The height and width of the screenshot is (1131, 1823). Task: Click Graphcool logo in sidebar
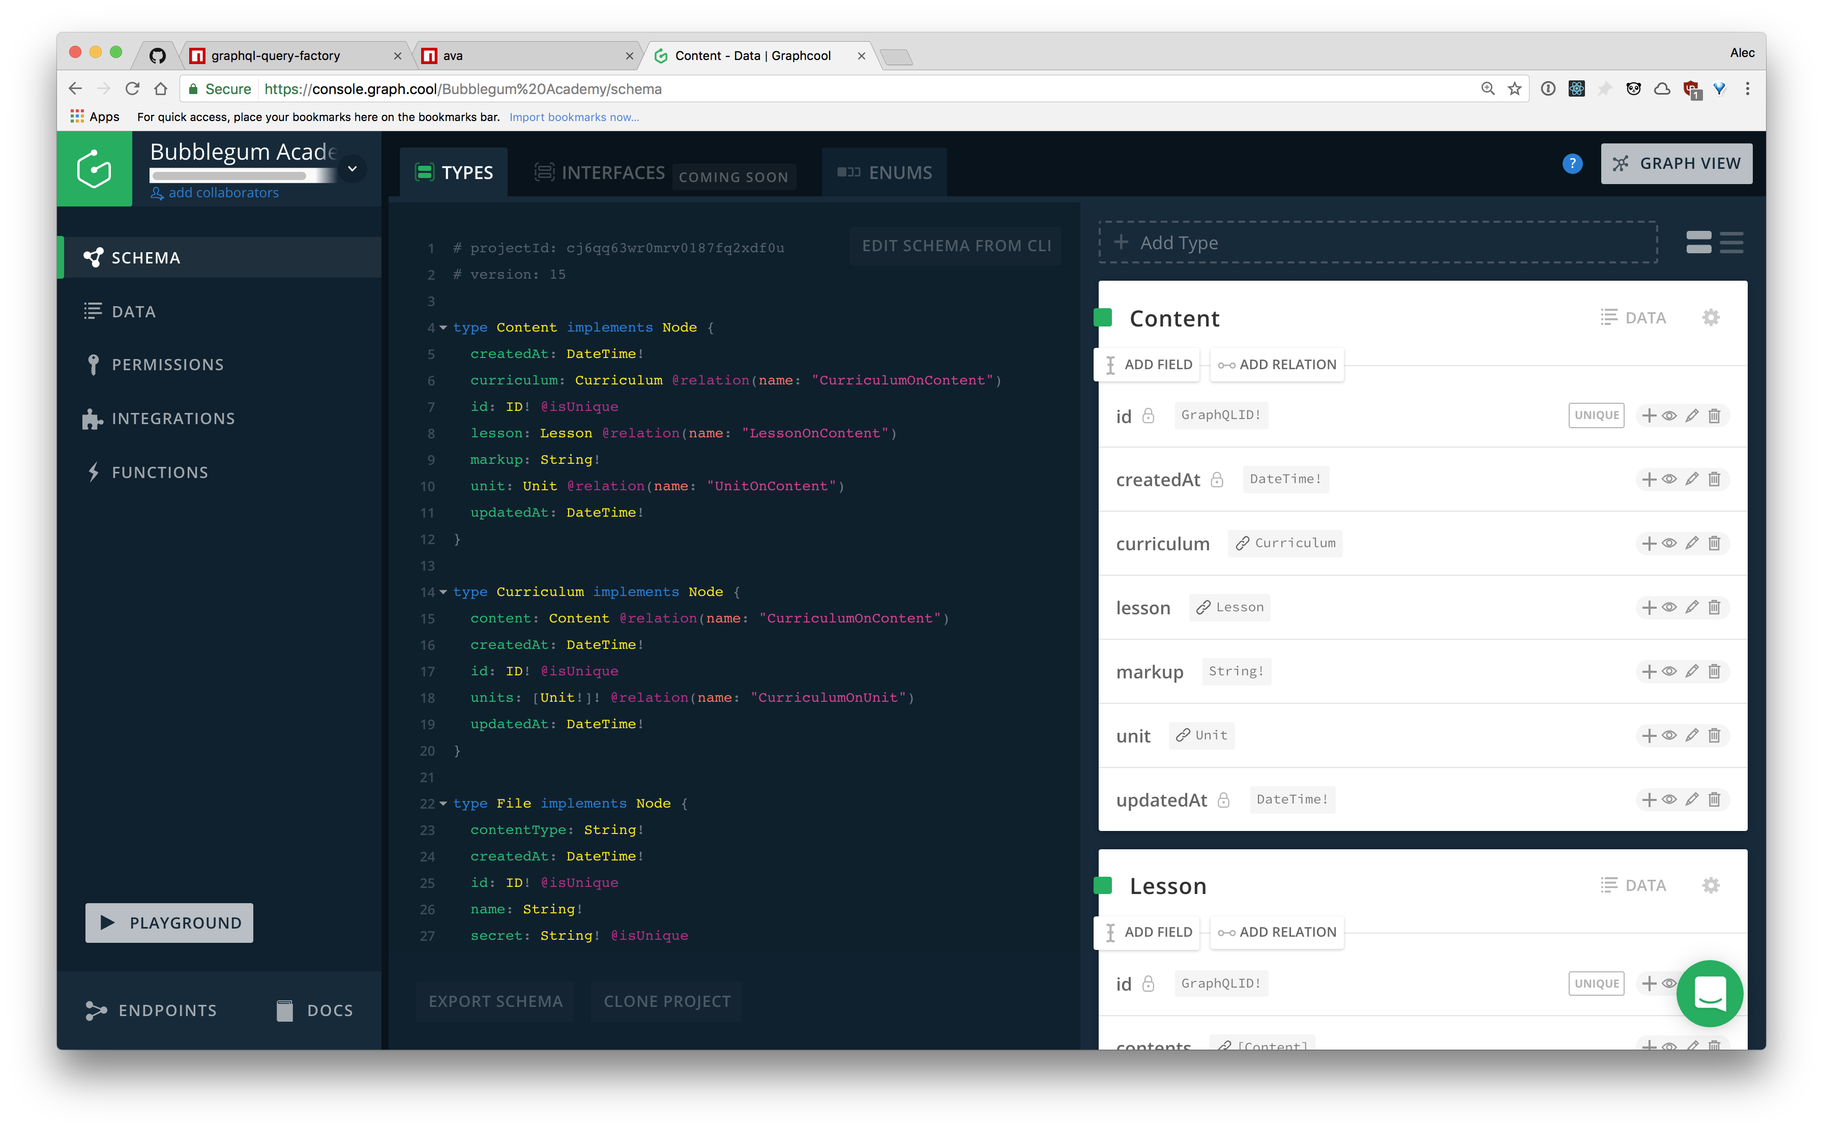pyautogui.click(x=94, y=168)
